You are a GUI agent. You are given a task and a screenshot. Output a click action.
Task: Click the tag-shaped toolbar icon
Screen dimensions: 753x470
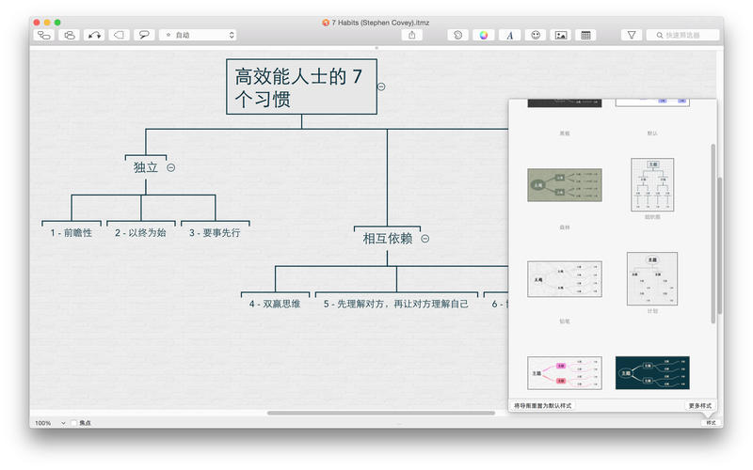coord(120,35)
